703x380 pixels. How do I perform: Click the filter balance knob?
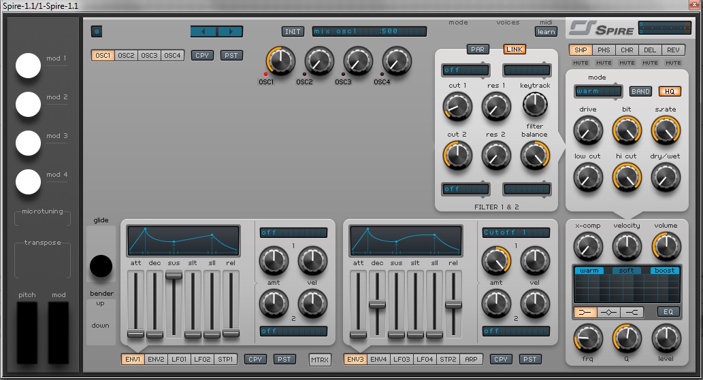(535, 155)
